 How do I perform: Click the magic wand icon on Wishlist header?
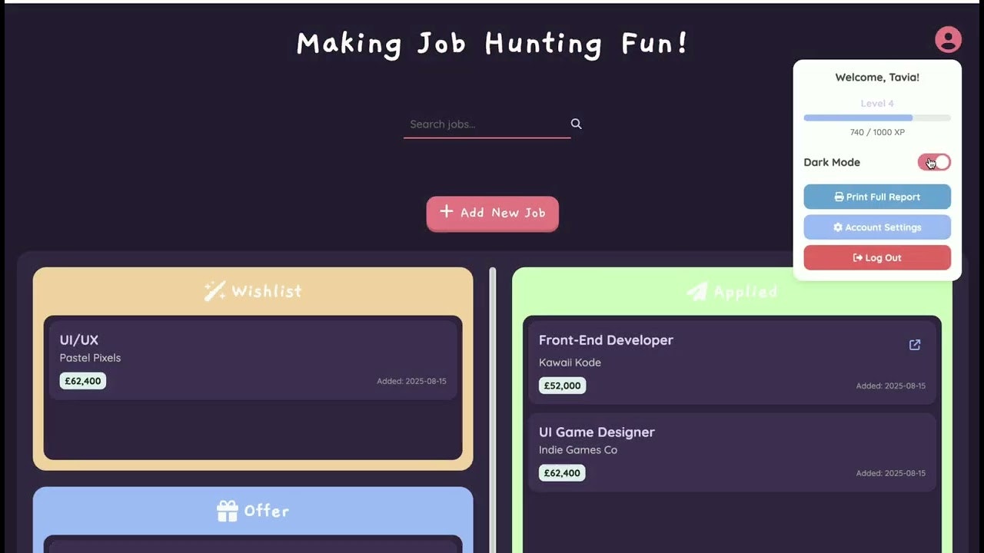[217, 290]
